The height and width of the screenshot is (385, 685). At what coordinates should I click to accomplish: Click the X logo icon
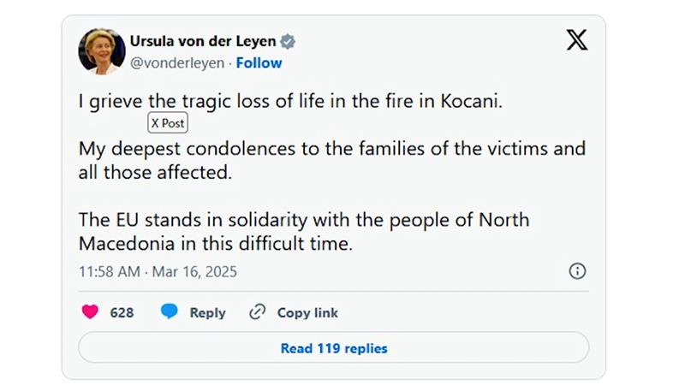[x=577, y=40]
